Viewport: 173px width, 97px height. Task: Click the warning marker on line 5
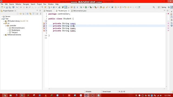click(44, 23)
